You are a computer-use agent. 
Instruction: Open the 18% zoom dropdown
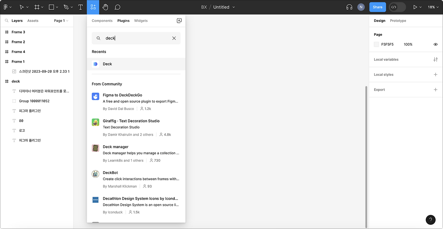tap(433, 7)
